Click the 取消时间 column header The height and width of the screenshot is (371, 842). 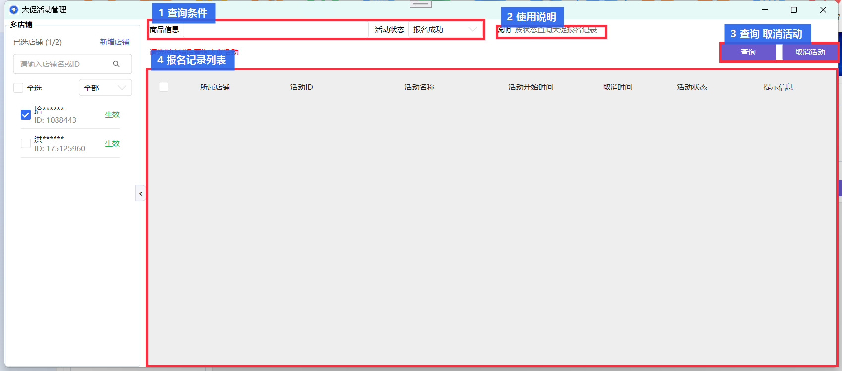point(617,87)
